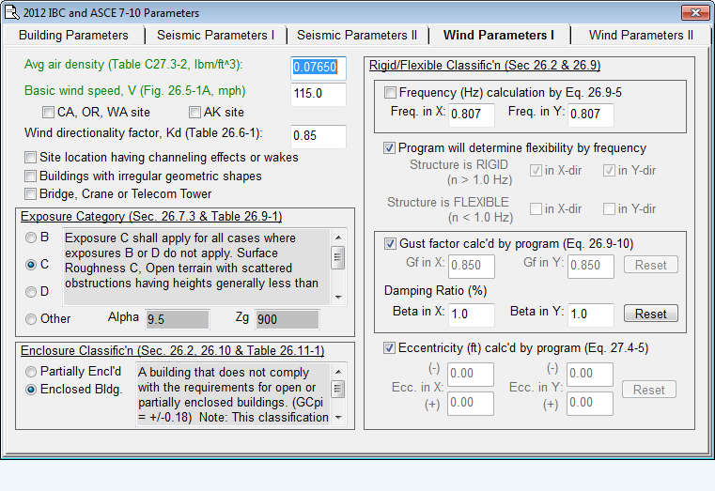
Task: Toggle Site location having channeling effects checkbox
Action: [32, 157]
